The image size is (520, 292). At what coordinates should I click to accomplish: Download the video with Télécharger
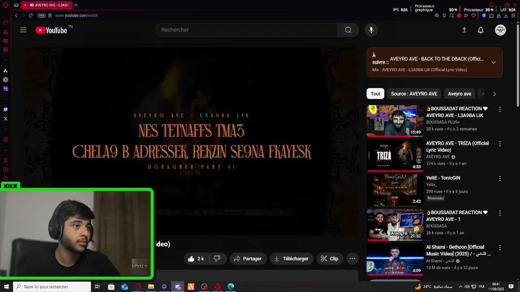coord(291,259)
